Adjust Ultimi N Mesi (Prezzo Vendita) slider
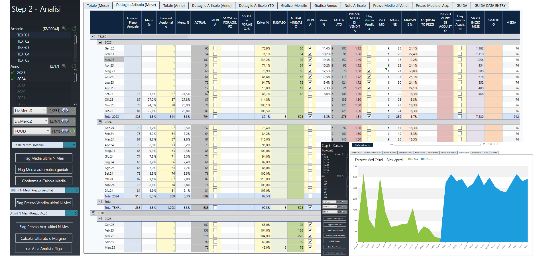 point(44,190)
